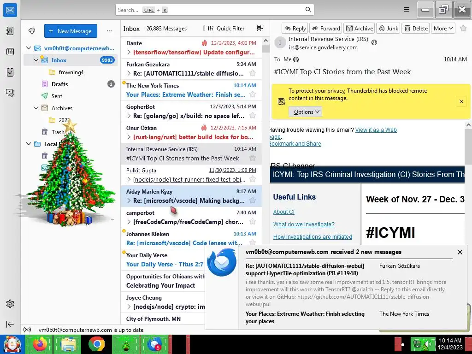Forward the IRS message
This screenshot has width=472, height=354.
click(x=326, y=28)
